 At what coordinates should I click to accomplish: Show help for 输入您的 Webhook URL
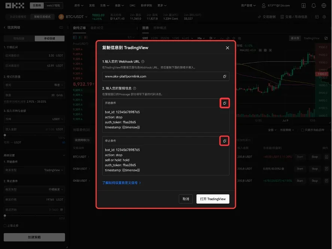point(143,61)
